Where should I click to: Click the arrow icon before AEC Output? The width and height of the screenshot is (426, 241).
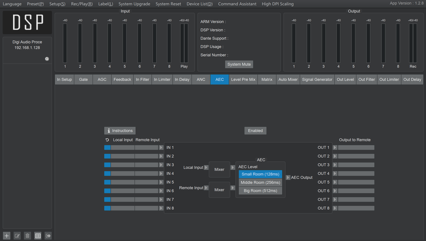tap(288, 178)
